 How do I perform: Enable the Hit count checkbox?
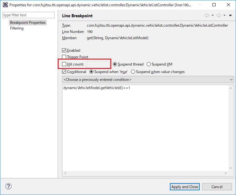64,64
